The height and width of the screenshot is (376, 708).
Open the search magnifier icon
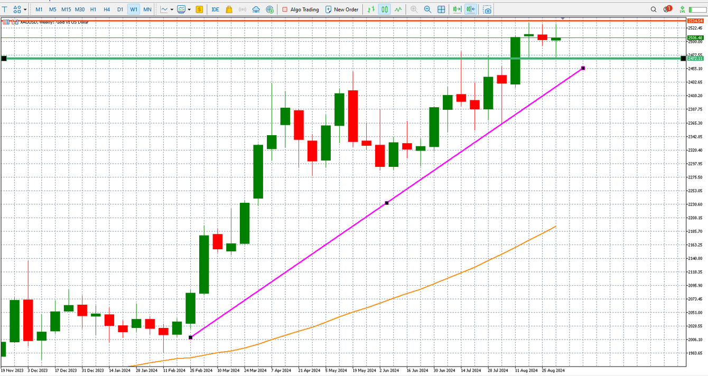tap(654, 10)
